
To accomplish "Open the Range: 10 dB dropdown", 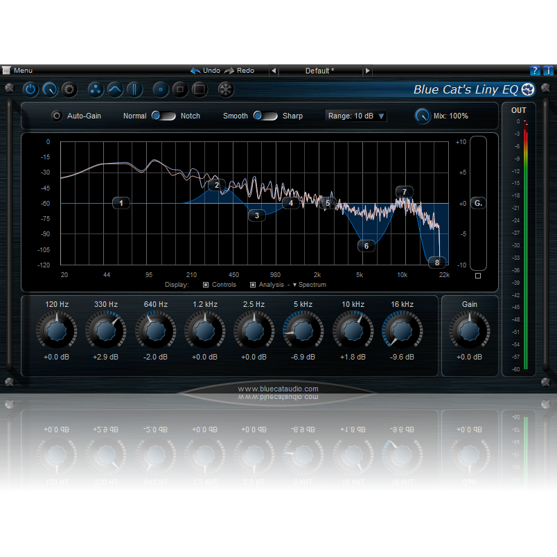I will [355, 115].
